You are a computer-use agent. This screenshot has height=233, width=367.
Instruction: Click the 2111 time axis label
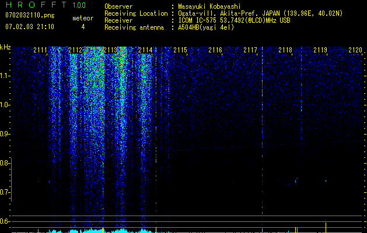(40, 50)
